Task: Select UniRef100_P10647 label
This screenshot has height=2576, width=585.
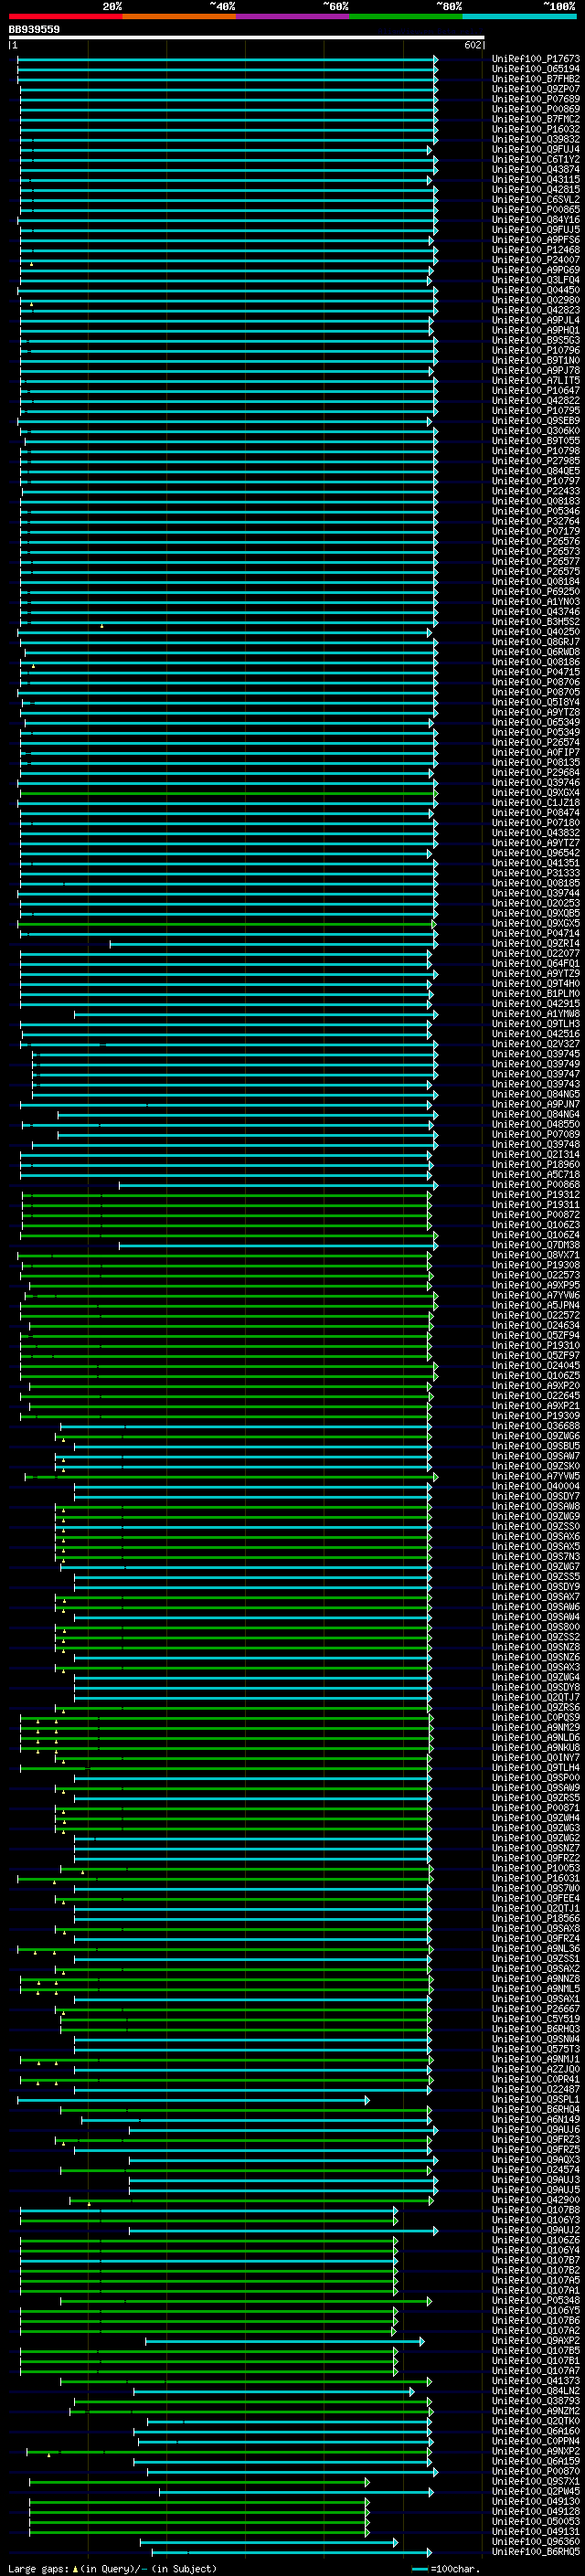Action: pos(536,391)
